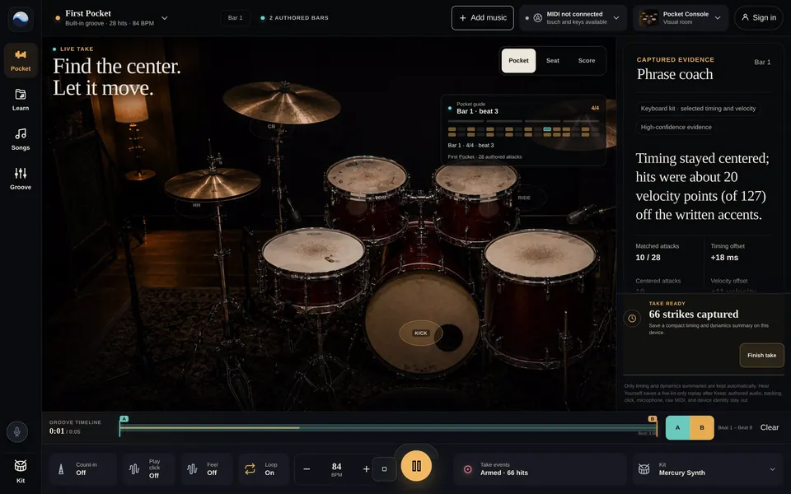Click the High-confidence evidence chip
This screenshot has height=494, width=791.
(676, 127)
